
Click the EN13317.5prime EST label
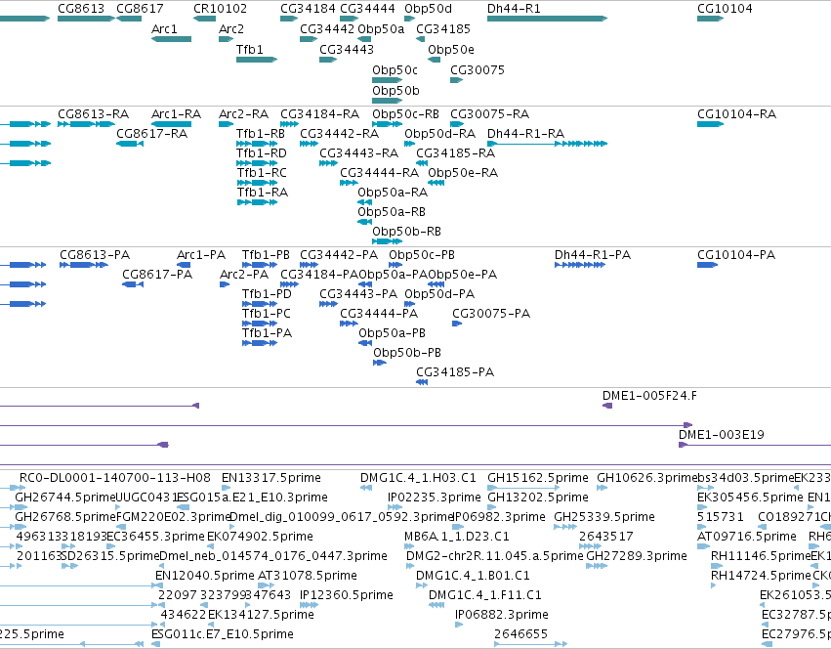pos(271,479)
